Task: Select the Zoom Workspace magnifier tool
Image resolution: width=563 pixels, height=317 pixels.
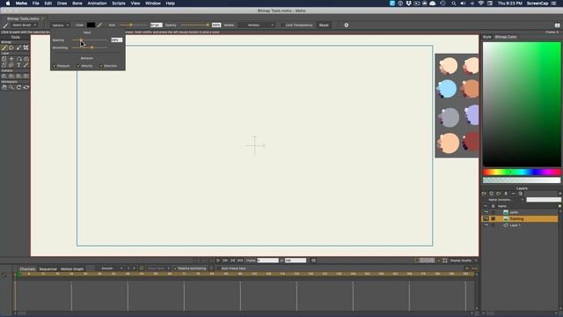Action: [11, 87]
